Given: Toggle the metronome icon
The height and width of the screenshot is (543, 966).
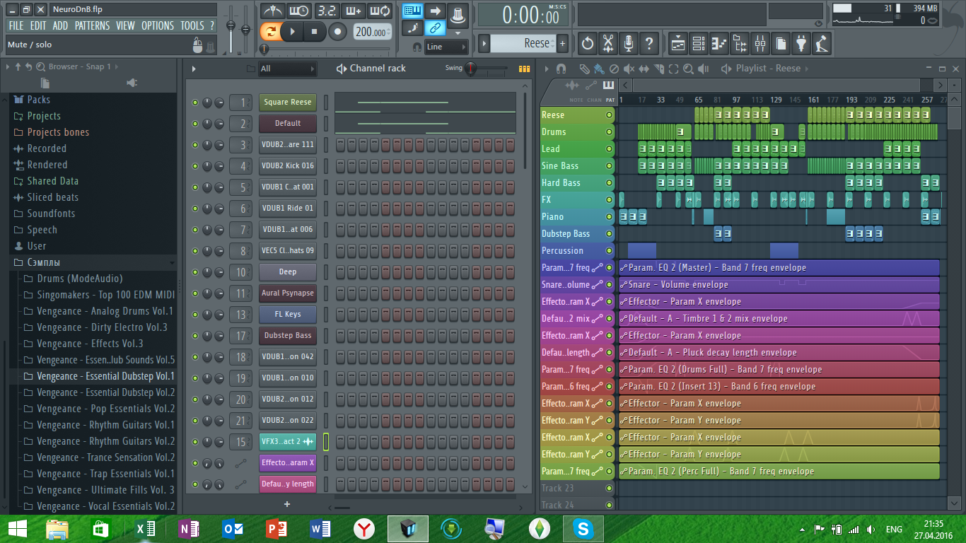Looking at the screenshot, I should point(272,11).
